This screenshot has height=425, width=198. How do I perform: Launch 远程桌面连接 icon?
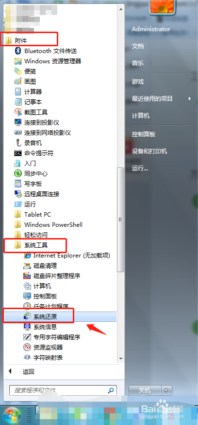point(18,194)
